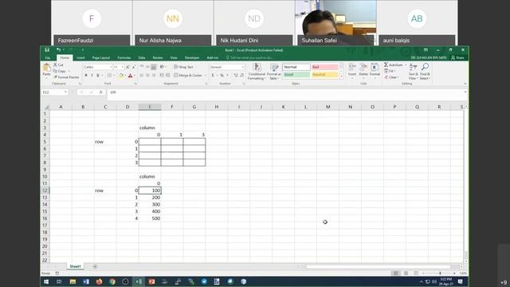Undo the last action
This screenshot has width=510, height=287.
[x=58, y=49]
